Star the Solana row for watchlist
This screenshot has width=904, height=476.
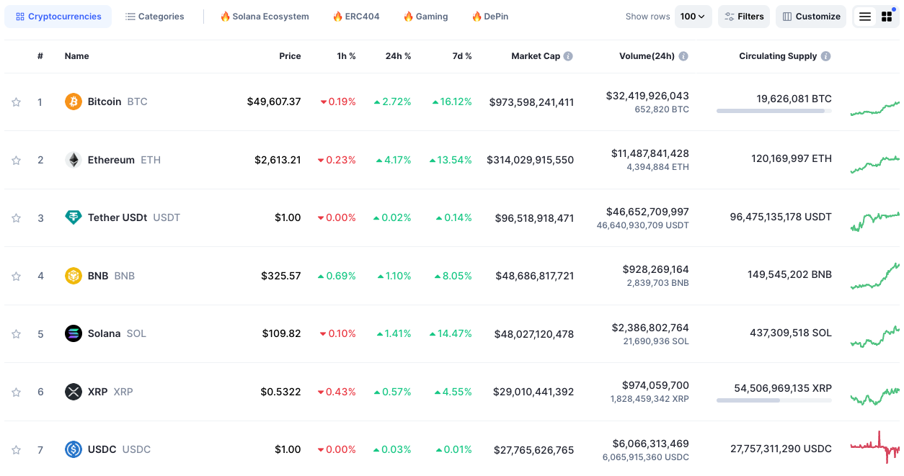click(16, 333)
